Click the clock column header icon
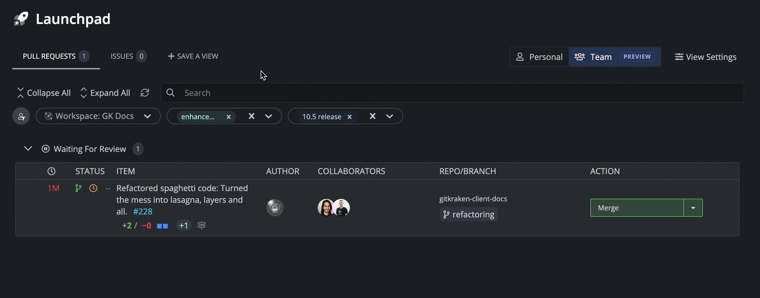This screenshot has width=760, height=298. pyautogui.click(x=51, y=171)
